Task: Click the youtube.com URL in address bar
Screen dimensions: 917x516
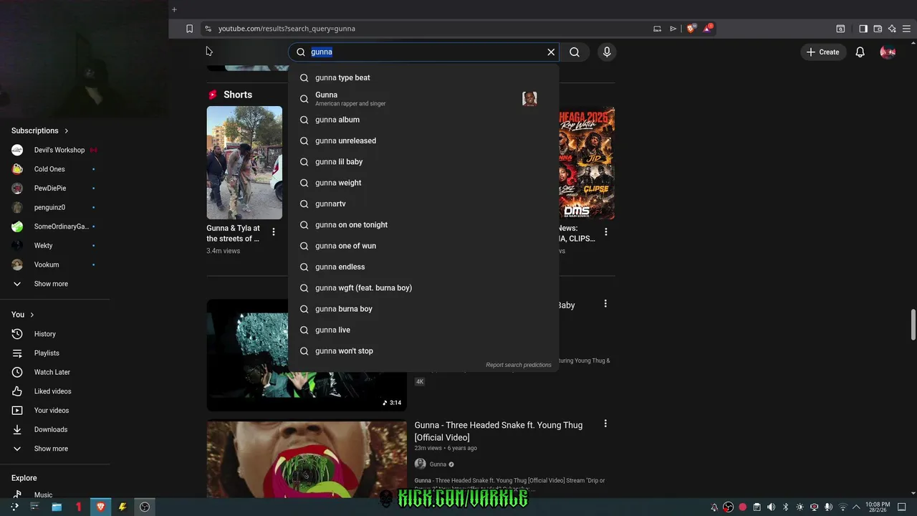Action: [x=287, y=29]
